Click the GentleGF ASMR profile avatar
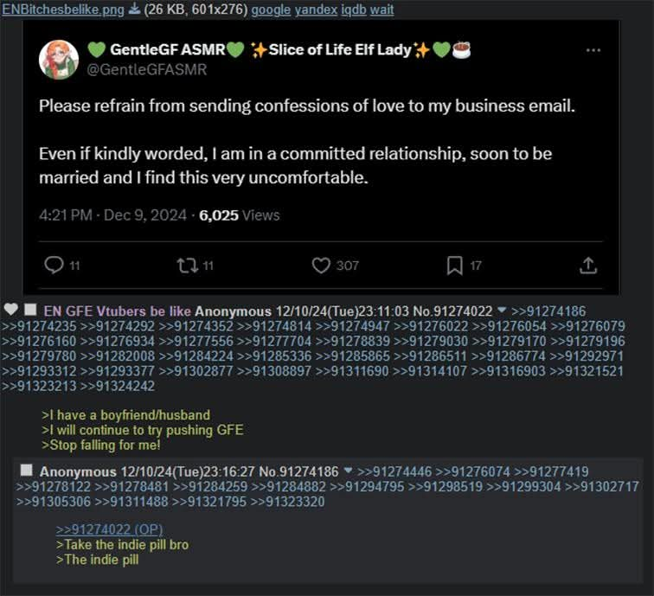Screen dimensions: 654x596 coord(59,60)
